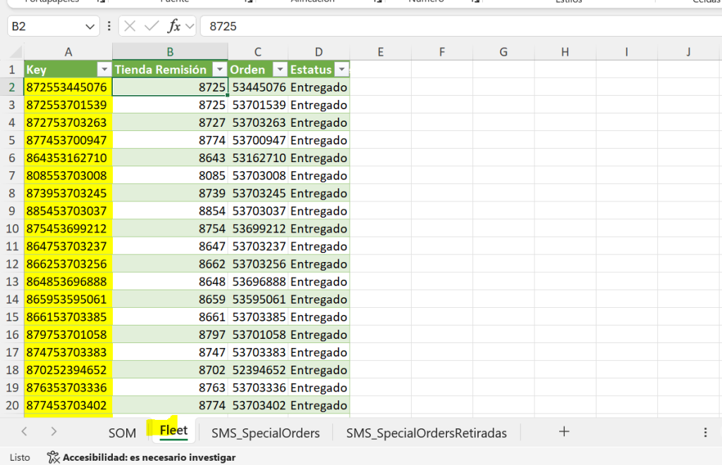
Task: Click cell with key 870252394652
Action: (x=68, y=370)
